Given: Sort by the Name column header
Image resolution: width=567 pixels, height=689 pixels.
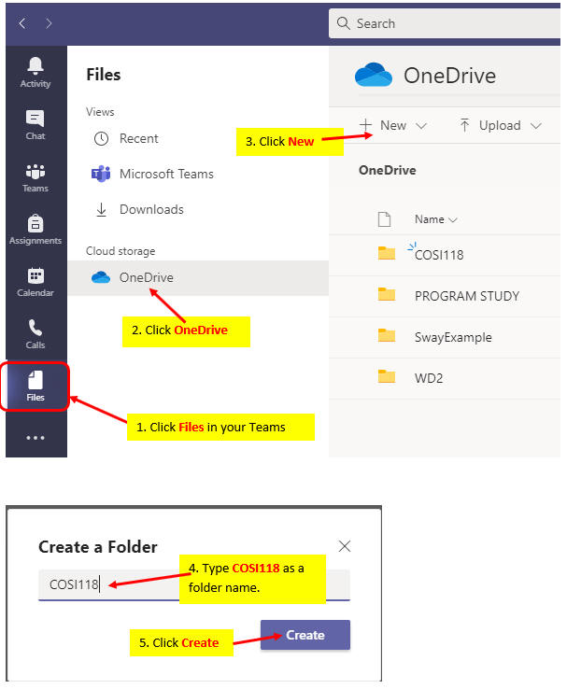Looking at the screenshot, I should 436,219.
